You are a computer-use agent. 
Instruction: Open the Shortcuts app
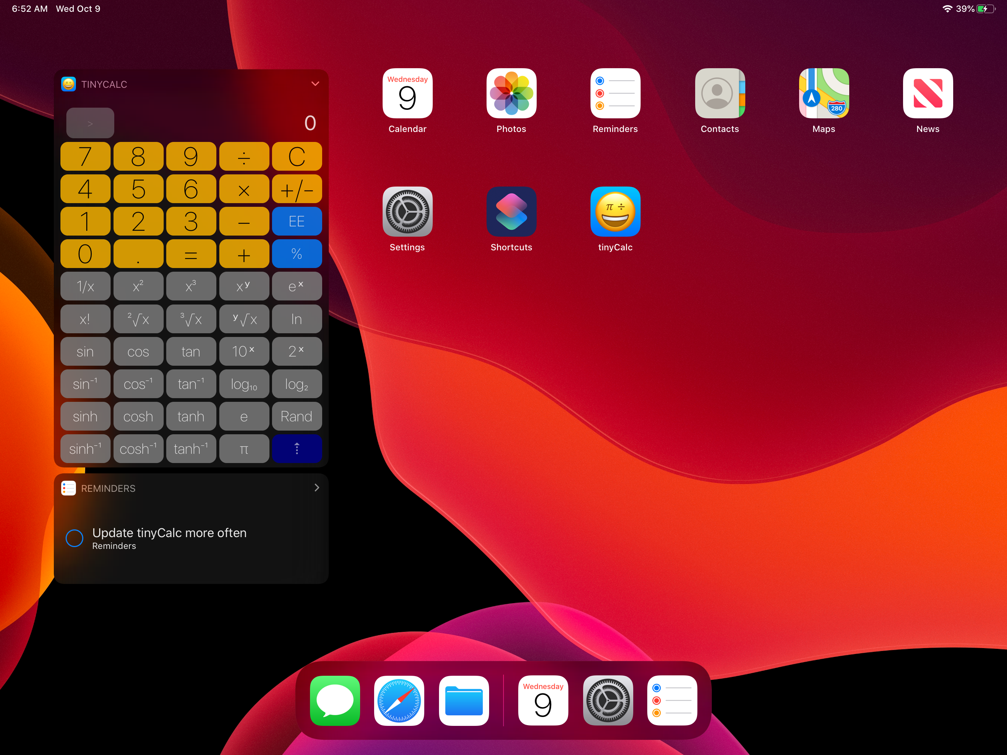[x=511, y=212]
